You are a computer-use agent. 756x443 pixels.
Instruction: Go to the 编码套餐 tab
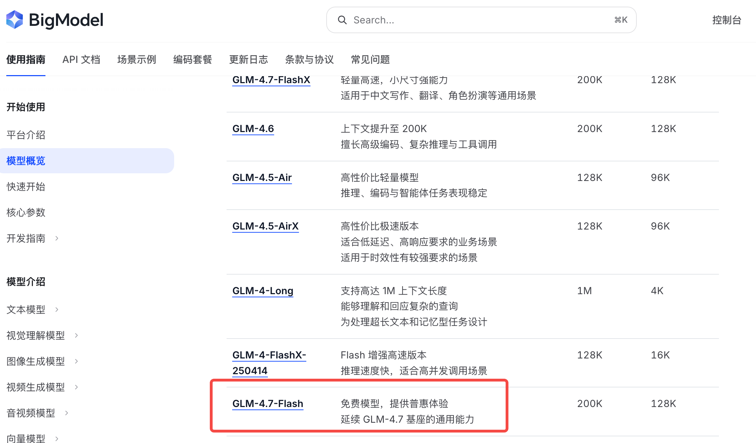[193, 59]
